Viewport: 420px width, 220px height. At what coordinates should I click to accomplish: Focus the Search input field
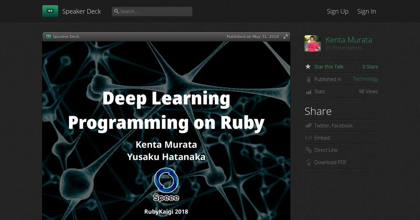pyautogui.click(x=152, y=11)
